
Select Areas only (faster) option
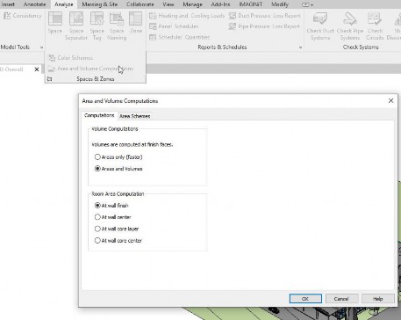pyautogui.click(x=118, y=157)
